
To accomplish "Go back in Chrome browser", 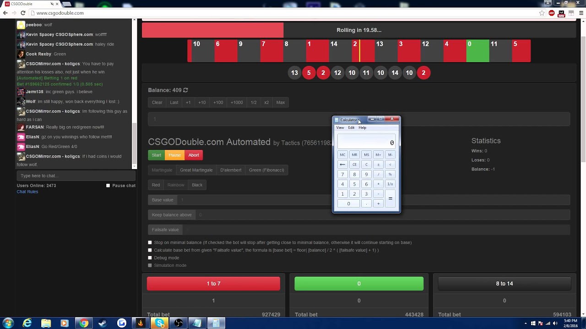I will [5, 13].
